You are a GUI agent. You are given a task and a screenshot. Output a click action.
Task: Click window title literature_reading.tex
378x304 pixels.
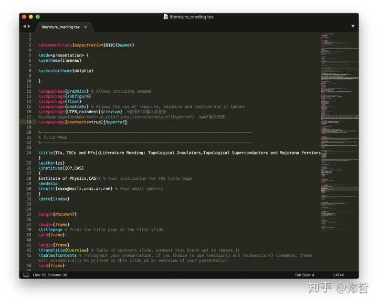click(192, 17)
